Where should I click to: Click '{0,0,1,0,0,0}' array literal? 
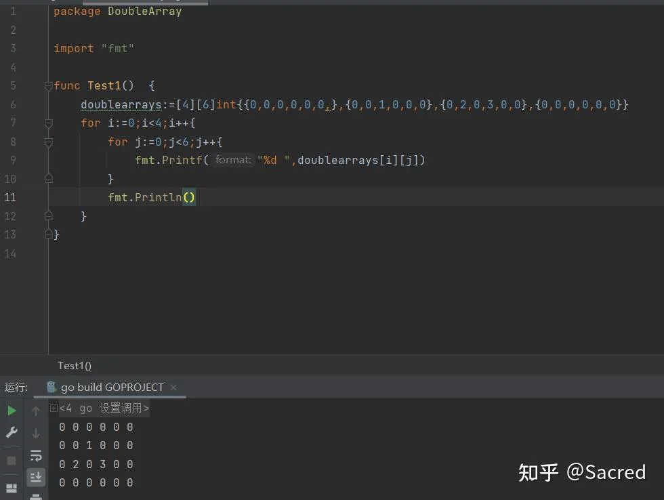(389, 104)
